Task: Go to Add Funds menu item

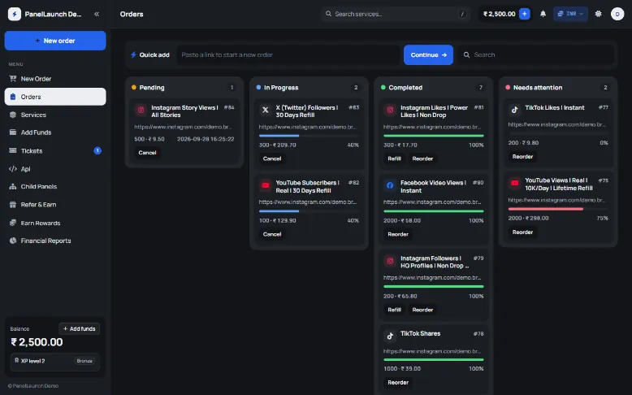Action: [55, 132]
